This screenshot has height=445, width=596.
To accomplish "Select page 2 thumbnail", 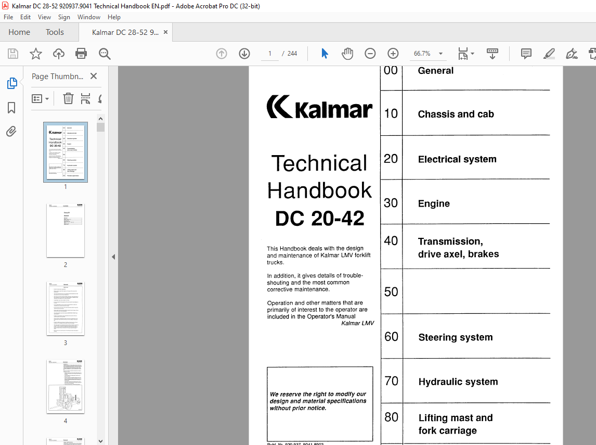I will [66, 231].
